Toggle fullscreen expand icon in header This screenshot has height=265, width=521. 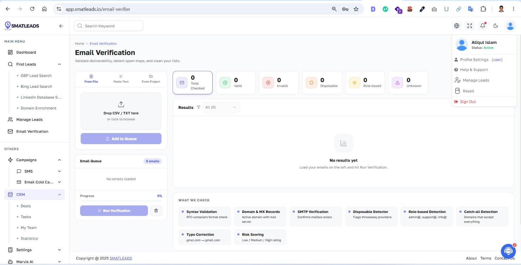coord(470,26)
